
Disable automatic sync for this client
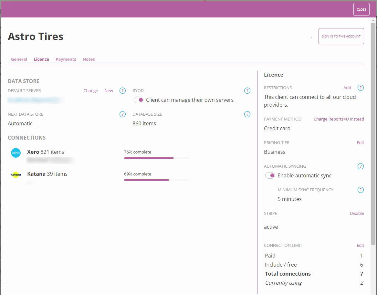270,175
